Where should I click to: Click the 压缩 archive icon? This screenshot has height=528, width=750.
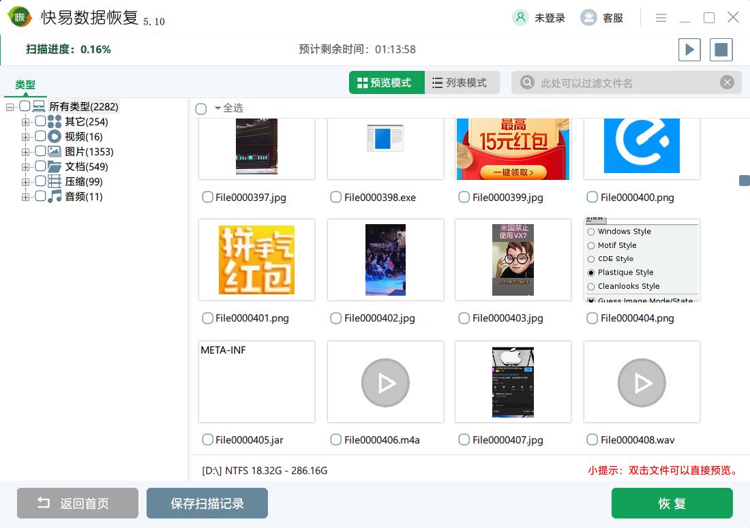[x=55, y=181]
